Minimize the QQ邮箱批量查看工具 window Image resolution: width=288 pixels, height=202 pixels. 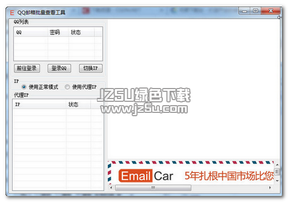point(245,11)
